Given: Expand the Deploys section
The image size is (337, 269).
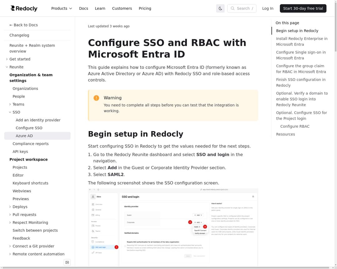Looking at the screenshot, I should point(20,207).
